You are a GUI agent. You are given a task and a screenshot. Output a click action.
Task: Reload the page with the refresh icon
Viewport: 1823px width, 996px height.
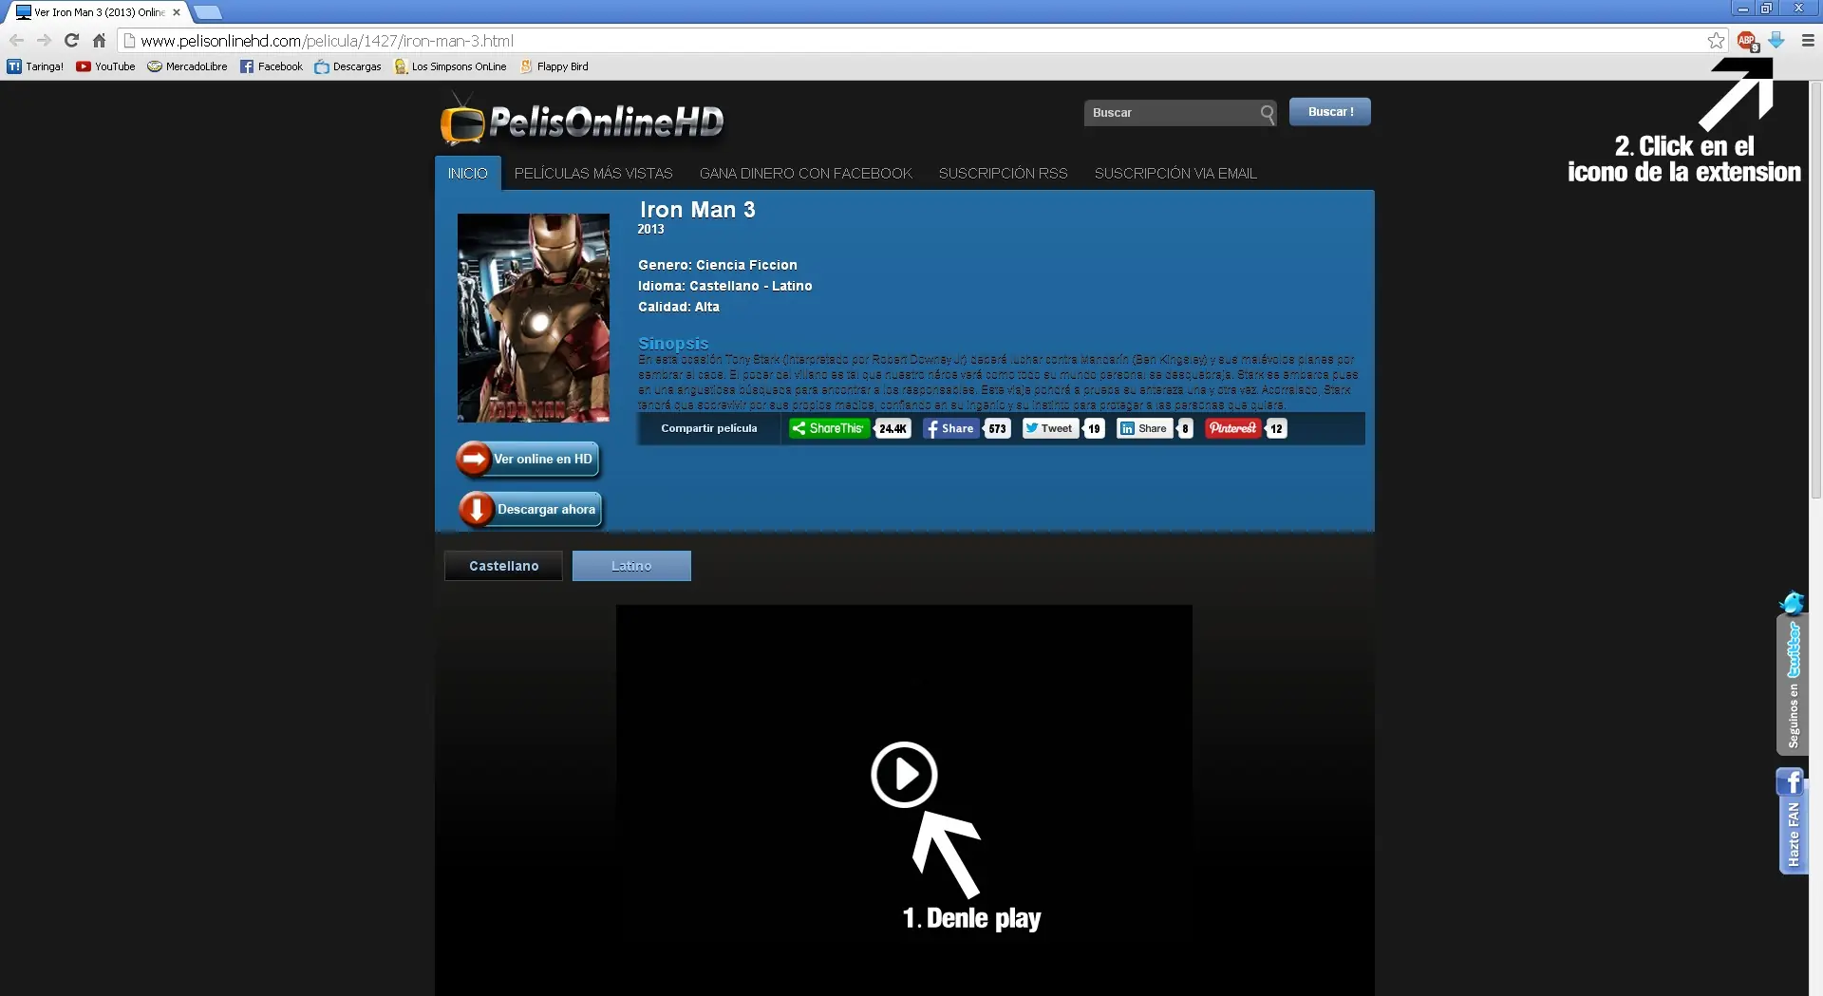click(x=71, y=41)
